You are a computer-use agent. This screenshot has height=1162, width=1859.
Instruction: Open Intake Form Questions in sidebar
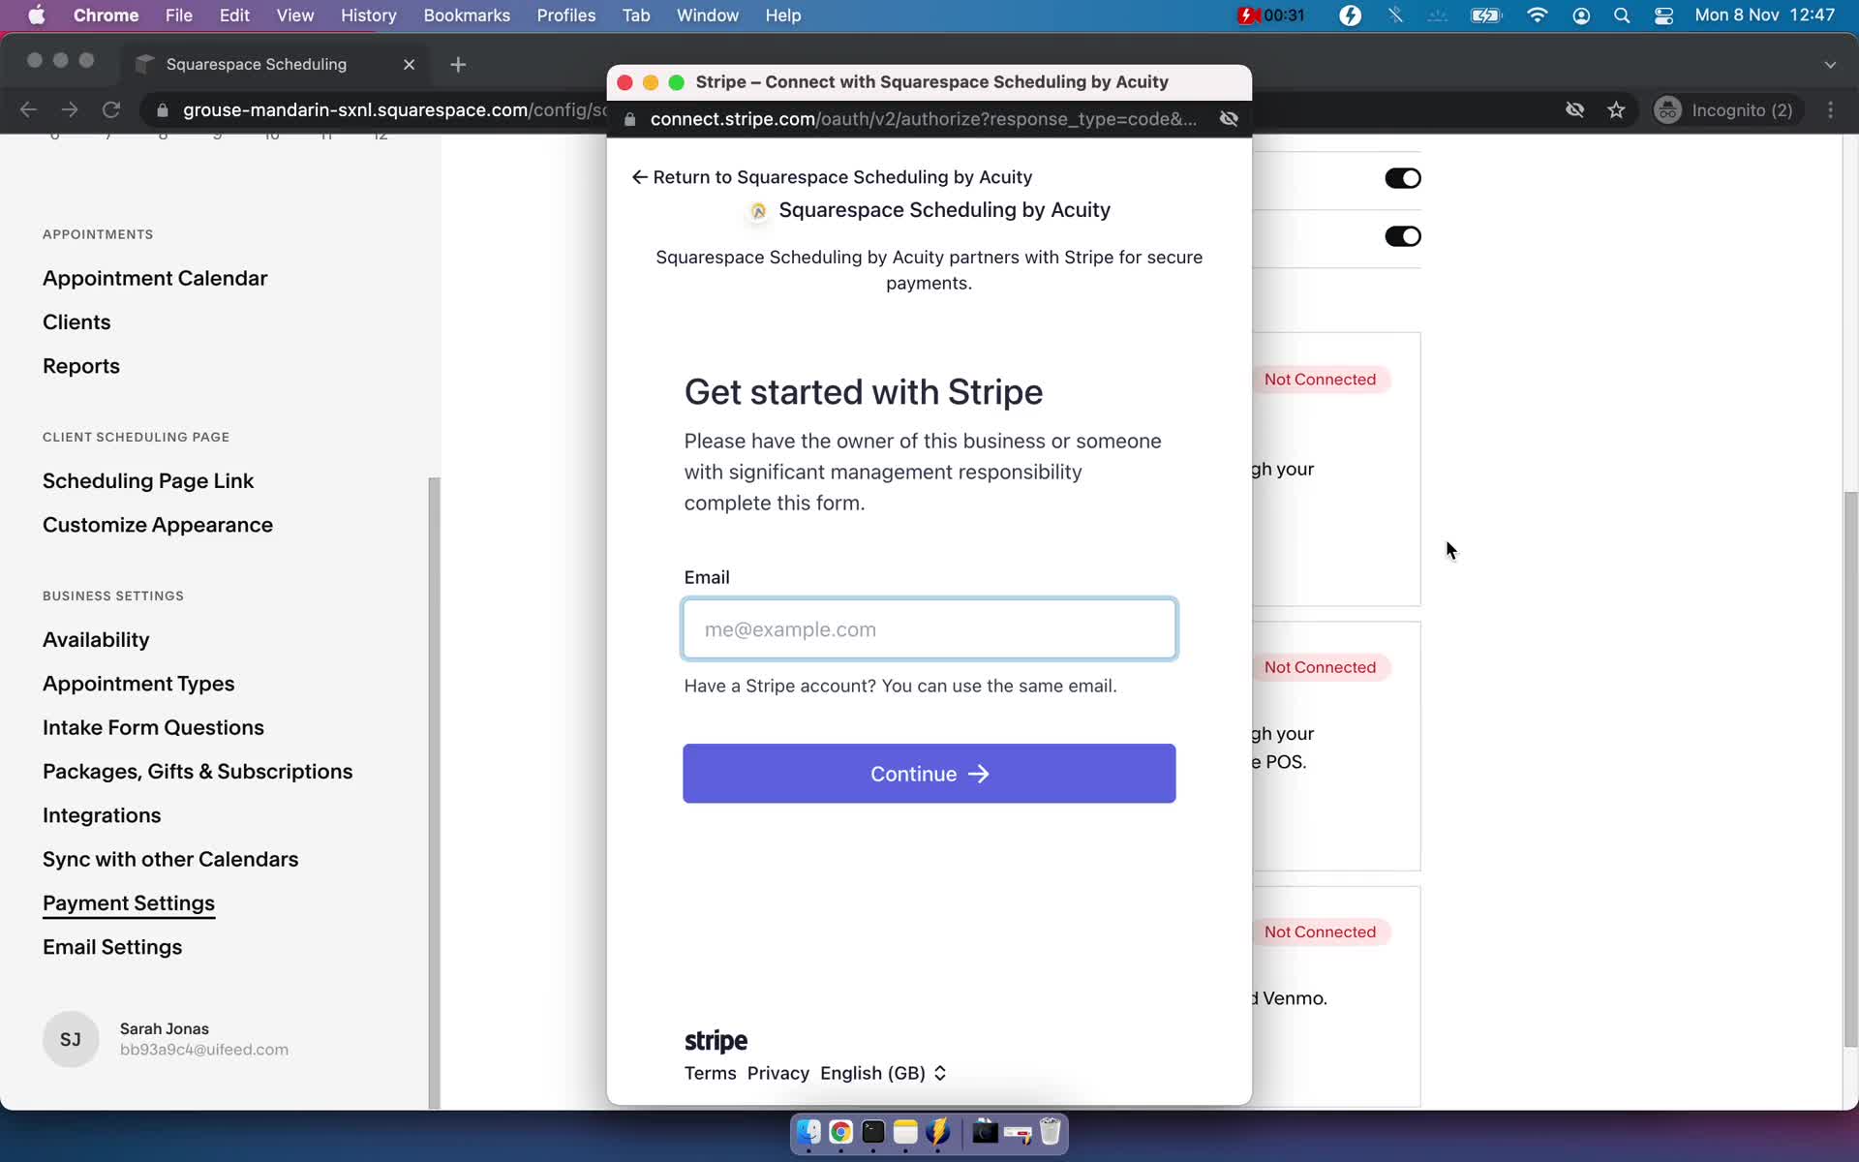(153, 727)
